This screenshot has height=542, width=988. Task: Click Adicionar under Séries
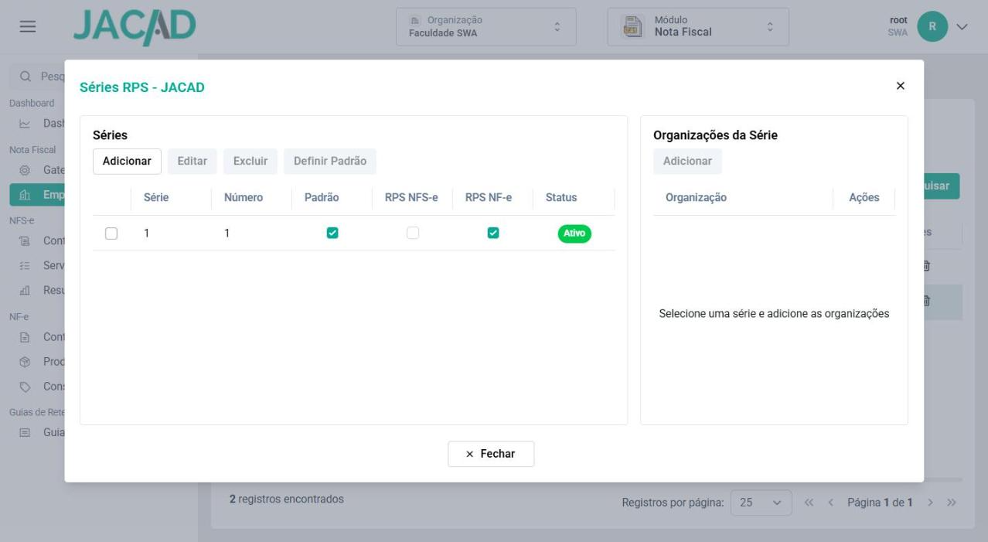[x=127, y=161]
